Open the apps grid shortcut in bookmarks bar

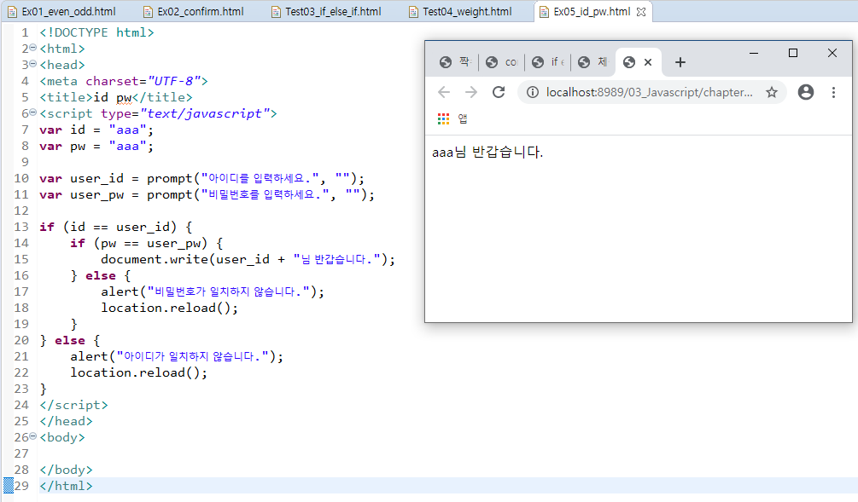(443, 118)
